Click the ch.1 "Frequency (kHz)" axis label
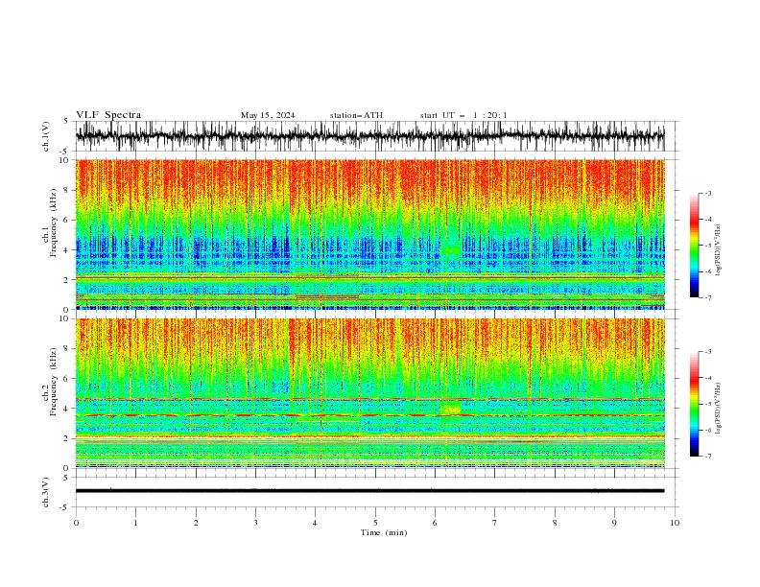760x587 pixels. click(54, 223)
